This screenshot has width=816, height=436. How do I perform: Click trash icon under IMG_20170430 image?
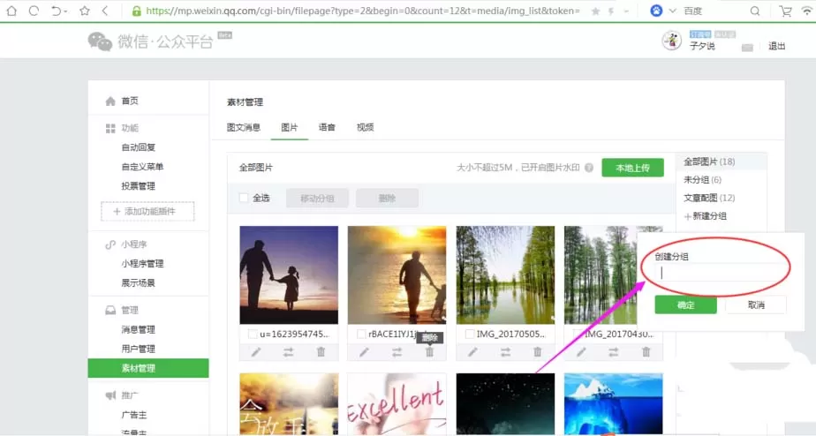pyautogui.click(x=646, y=352)
